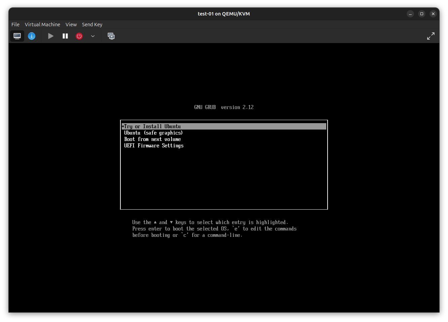Viewport: 448px width, 322px height.
Task: Open the Send Key menu
Action: point(92,25)
